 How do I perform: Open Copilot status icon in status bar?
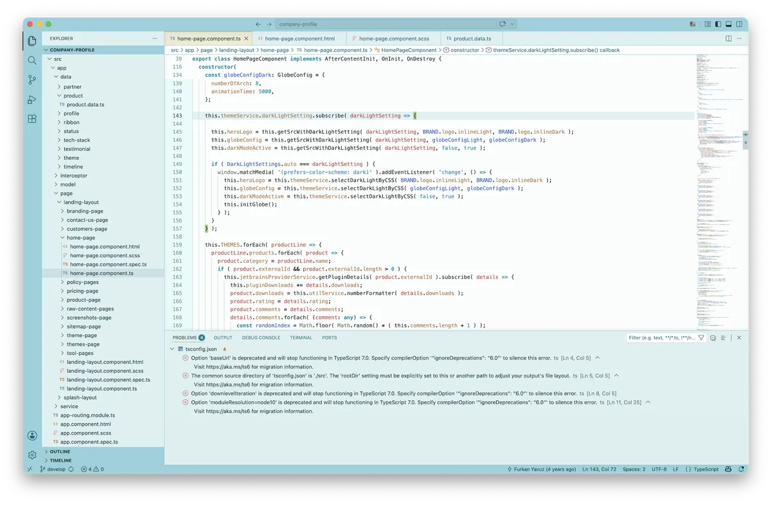coord(729,469)
